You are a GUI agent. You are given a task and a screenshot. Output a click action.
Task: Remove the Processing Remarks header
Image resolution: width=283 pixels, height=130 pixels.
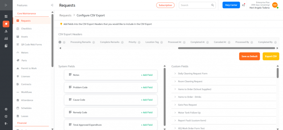click(93, 42)
